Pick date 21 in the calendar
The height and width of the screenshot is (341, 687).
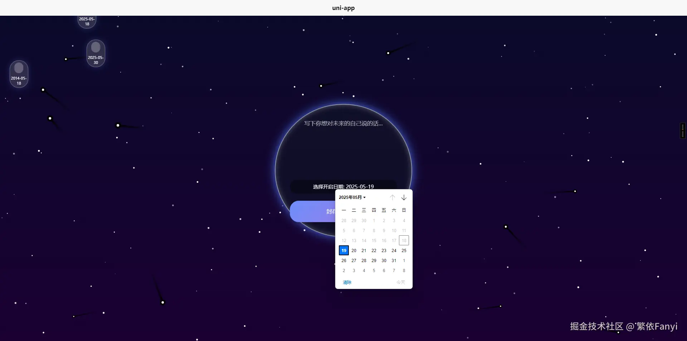[x=364, y=251]
